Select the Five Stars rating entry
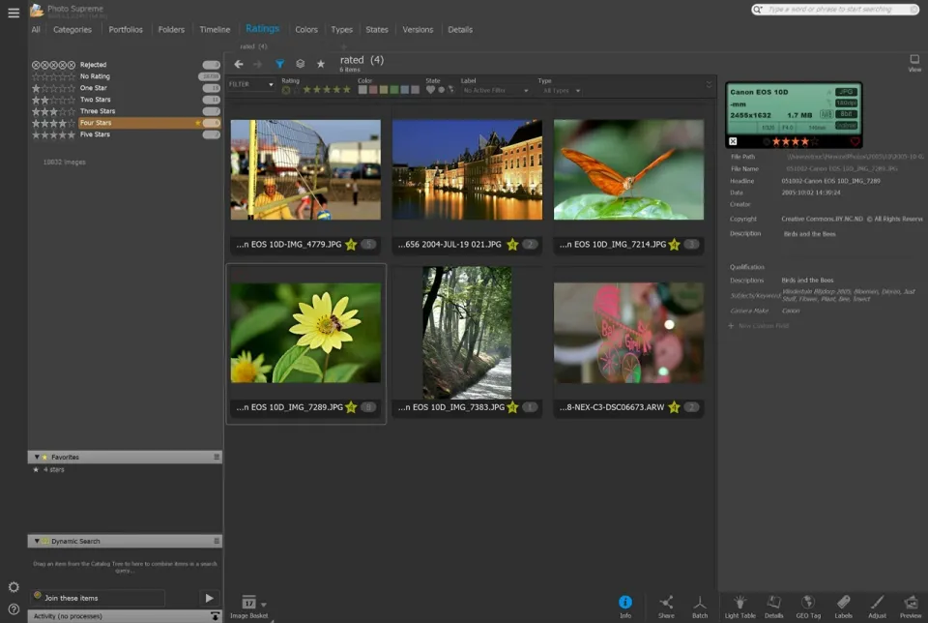928x623 pixels. tap(95, 134)
